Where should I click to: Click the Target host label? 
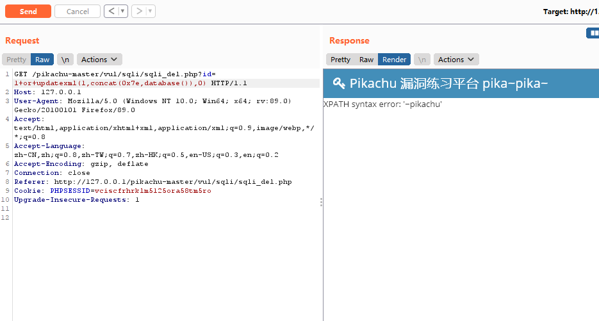coord(571,12)
